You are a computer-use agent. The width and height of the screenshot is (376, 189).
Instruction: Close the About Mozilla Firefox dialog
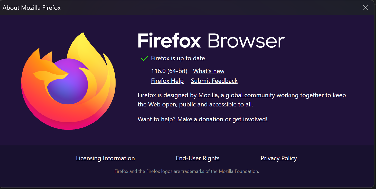365,7
